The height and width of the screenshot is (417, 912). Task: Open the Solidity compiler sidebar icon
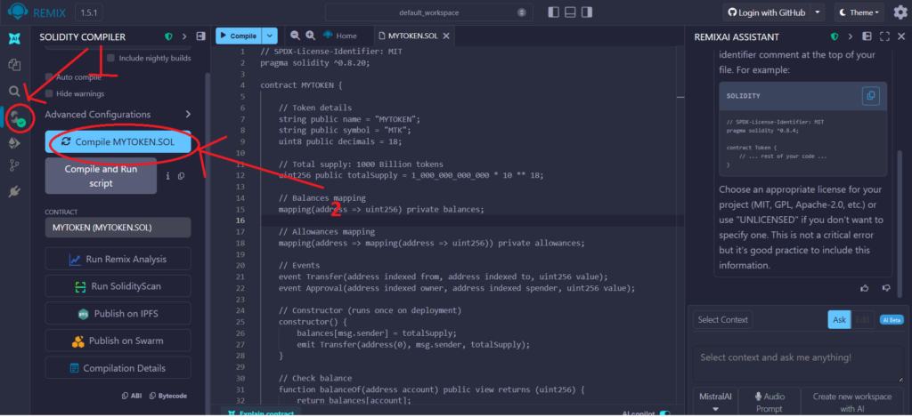[x=16, y=116]
